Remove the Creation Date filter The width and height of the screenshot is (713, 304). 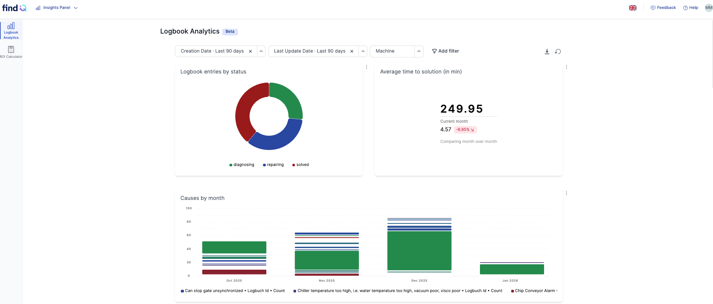point(250,51)
